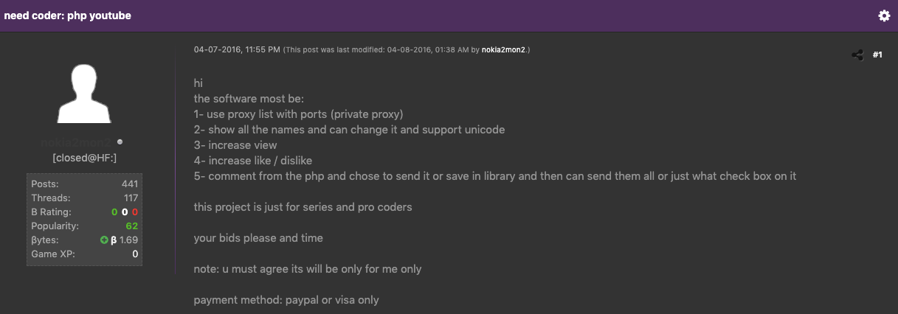This screenshot has width=898, height=314.
Task: Open the thread settings gear icon
Action: [884, 15]
